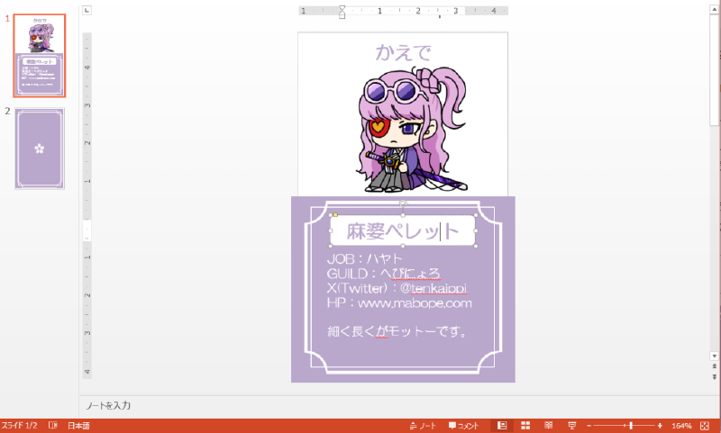Open the 164% zoom level dialog
The width and height of the screenshot is (721, 433).
pyautogui.click(x=680, y=425)
